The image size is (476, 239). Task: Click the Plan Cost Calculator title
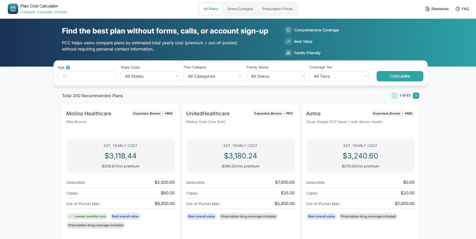(39, 6)
